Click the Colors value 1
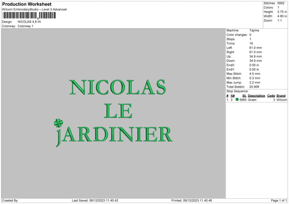This screenshot has height=204, width=289. 278,8
